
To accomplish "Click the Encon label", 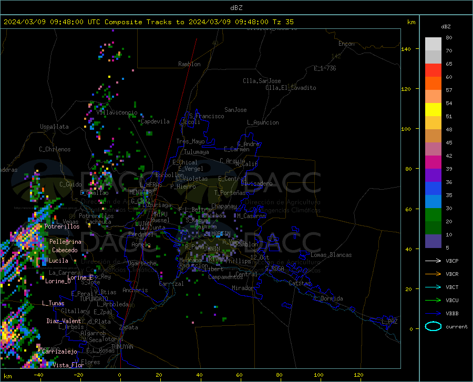I will (346, 44).
